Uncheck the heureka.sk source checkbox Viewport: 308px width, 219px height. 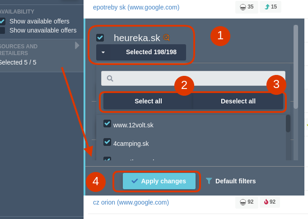[100, 38]
